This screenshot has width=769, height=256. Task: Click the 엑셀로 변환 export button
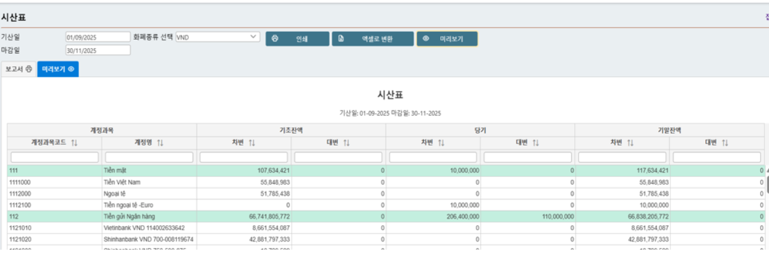click(x=372, y=39)
